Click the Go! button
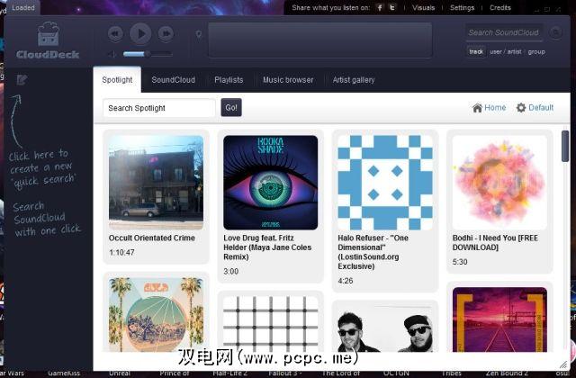 (x=231, y=108)
